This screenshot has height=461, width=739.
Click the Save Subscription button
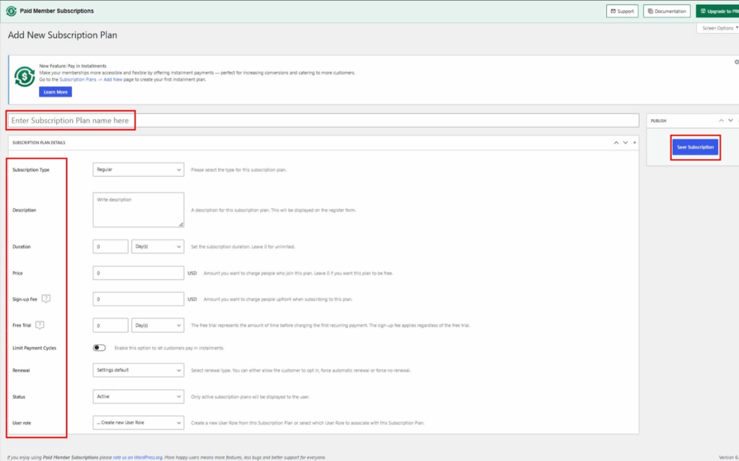(695, 147)
